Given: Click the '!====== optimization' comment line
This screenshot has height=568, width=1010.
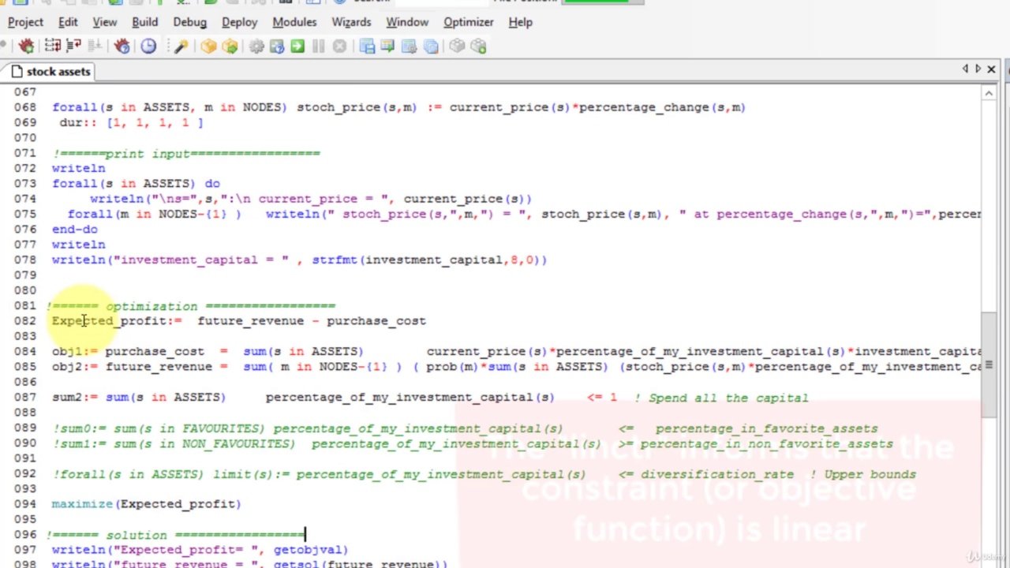Looking at the screenshot, I should (x=190, y=306).
